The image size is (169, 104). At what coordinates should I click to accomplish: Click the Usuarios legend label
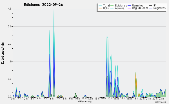click(137, 5)
